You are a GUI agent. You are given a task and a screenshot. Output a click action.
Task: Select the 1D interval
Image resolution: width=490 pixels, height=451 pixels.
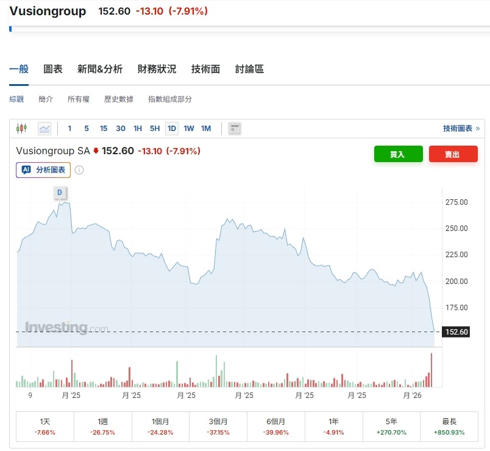point(172,129)
